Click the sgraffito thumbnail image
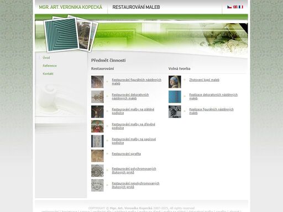This screenshot has width=283, height=212. pyautogui.click(x=97, y=156)
